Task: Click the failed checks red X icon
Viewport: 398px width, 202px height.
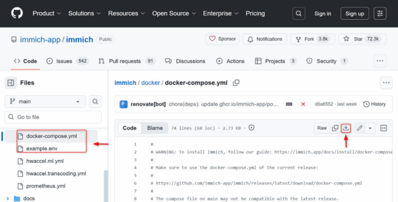Action: (x=303, y=104)
